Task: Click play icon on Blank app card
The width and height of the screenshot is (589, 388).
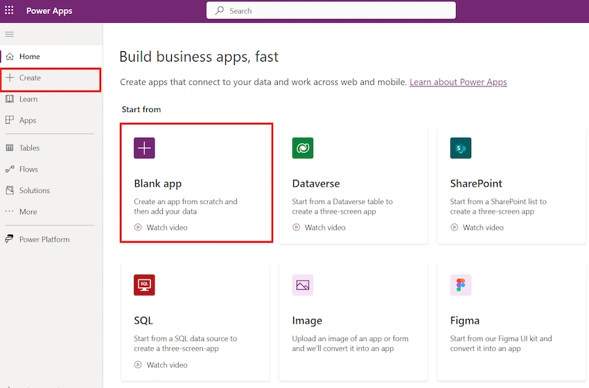Action: [138, 227]
